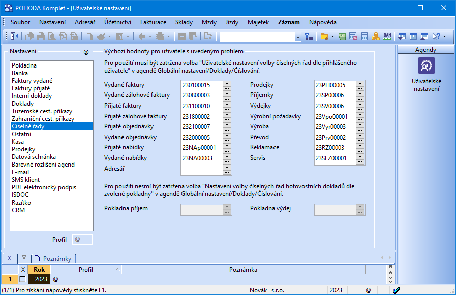Open the Sklady menu

[x=184, y=22]
